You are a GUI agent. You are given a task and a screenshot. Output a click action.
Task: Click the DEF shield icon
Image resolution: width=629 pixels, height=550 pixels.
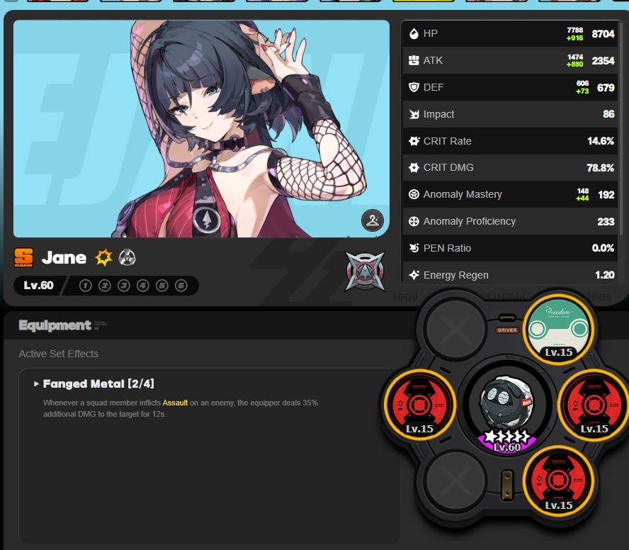[414, 87]
